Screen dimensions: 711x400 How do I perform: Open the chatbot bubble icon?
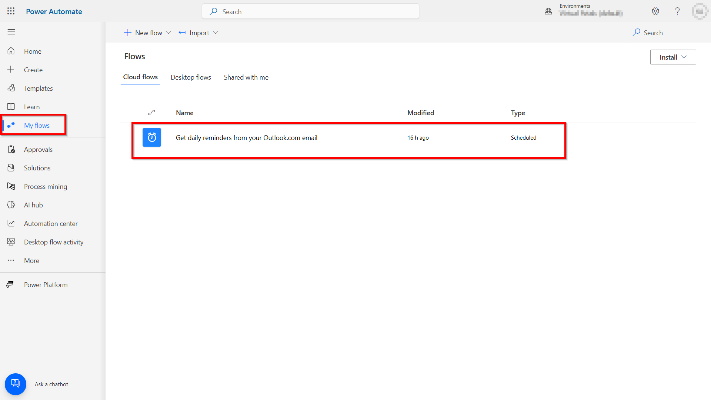pos(16,384)
